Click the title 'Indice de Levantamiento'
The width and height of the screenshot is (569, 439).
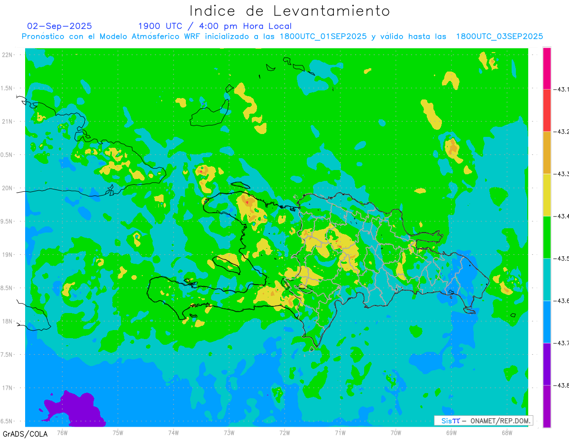pyautogui.click(x=290, y=10)
